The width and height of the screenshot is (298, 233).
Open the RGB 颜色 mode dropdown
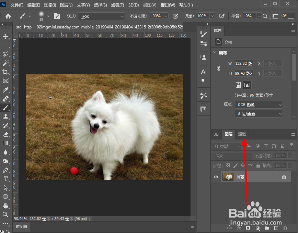point(259,105)
